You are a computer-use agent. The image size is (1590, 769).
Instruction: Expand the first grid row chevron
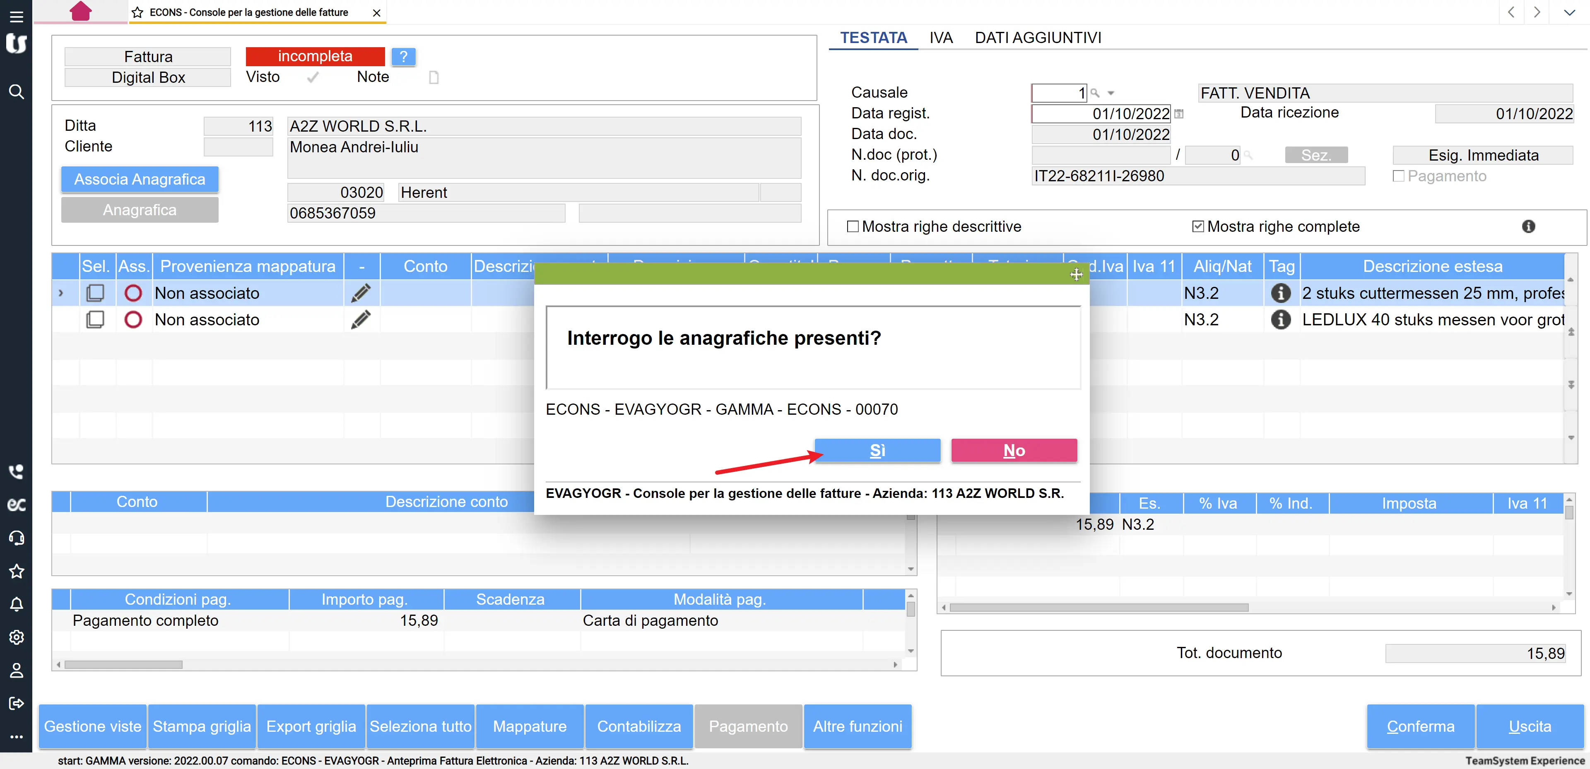point(60,293)
